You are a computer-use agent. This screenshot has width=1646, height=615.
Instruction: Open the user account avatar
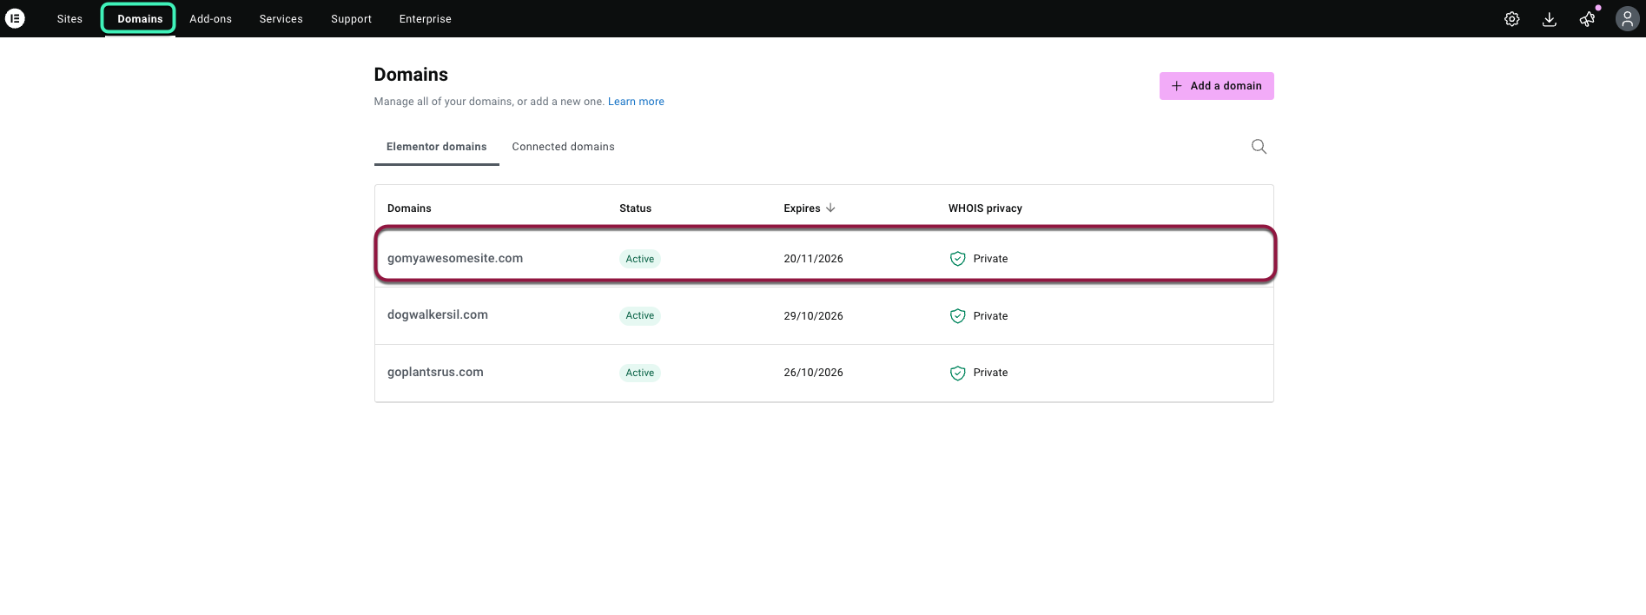coord(1626,19)
